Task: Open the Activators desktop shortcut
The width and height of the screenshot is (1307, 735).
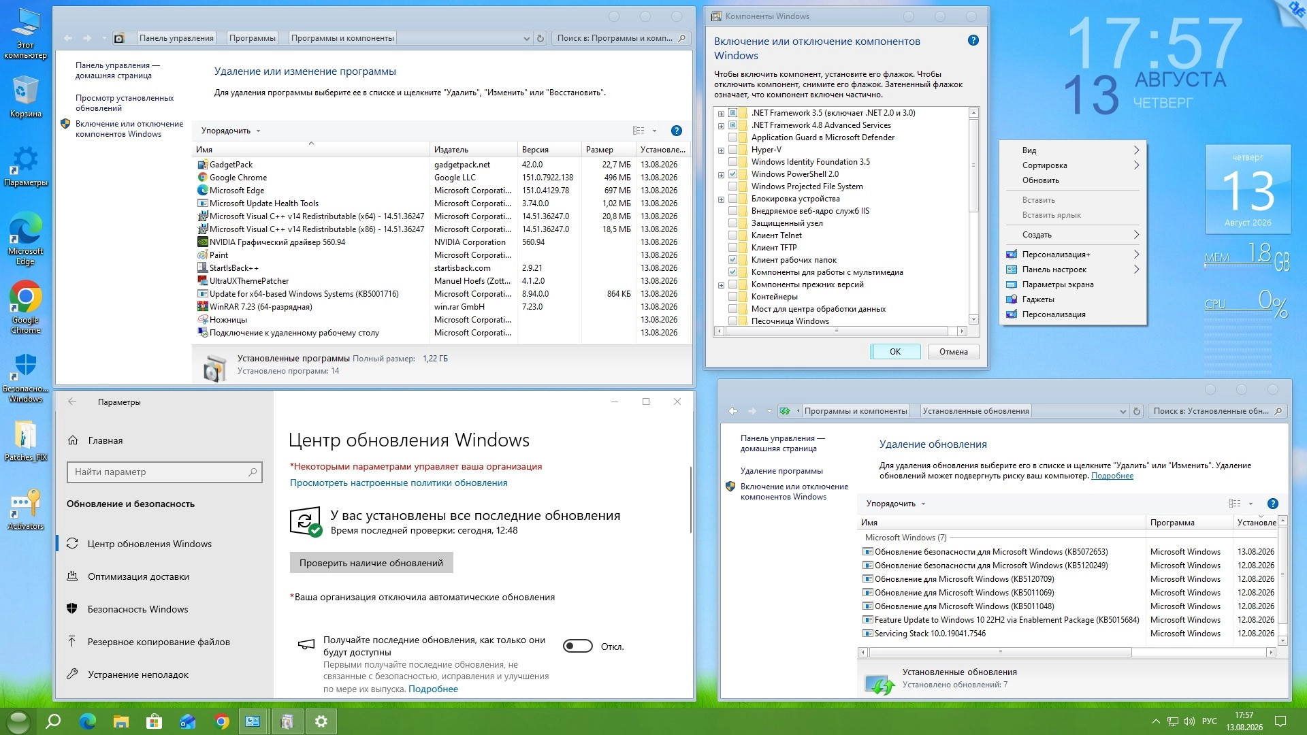Action: (25, 509)
